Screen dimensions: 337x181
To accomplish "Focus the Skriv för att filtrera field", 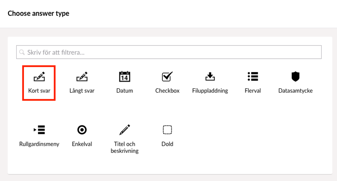I will pyautogui.click(x=169, y=52).
